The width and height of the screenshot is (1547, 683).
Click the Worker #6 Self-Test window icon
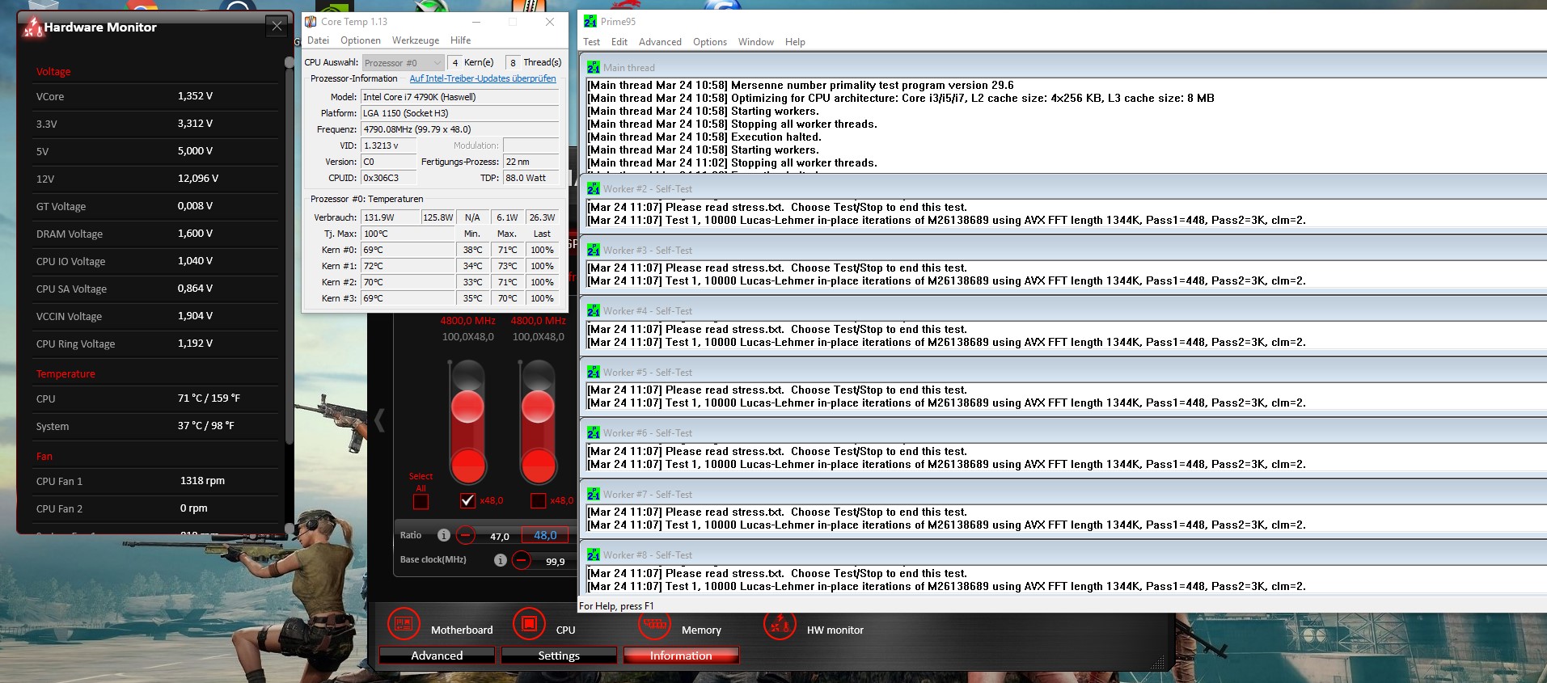click(594, 433)
